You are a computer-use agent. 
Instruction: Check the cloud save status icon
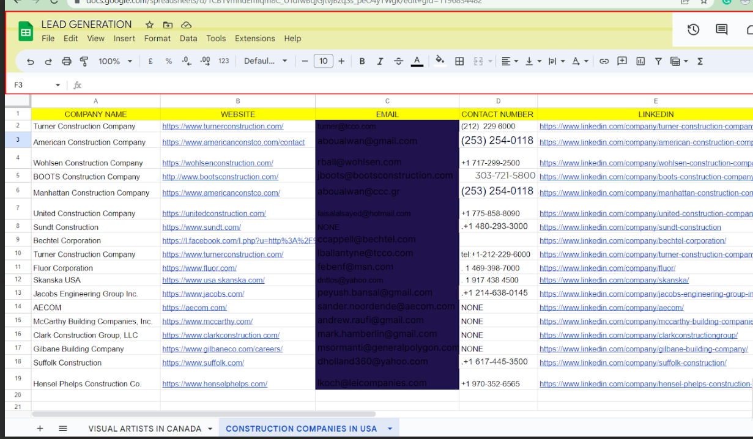point(187,25)
